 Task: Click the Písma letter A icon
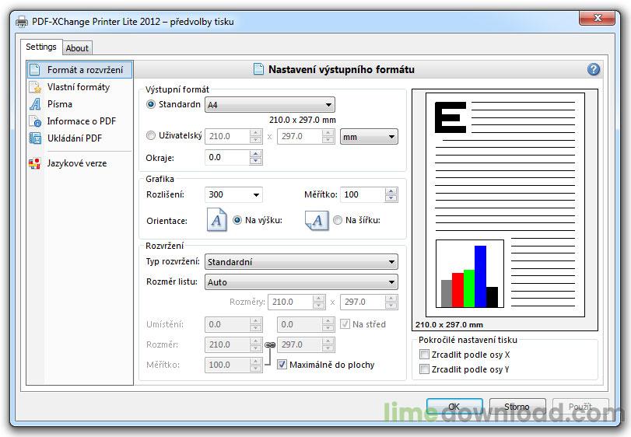click(35, 104)
